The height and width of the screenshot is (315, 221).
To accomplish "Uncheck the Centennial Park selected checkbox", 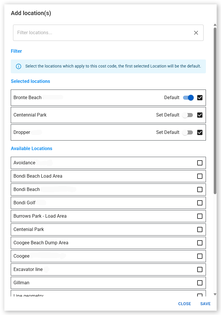I will (x=200, y=115).
